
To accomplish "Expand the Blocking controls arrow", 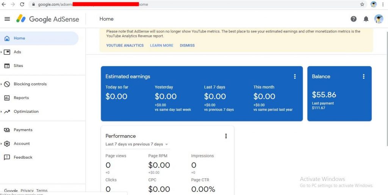I will (1, 84).
